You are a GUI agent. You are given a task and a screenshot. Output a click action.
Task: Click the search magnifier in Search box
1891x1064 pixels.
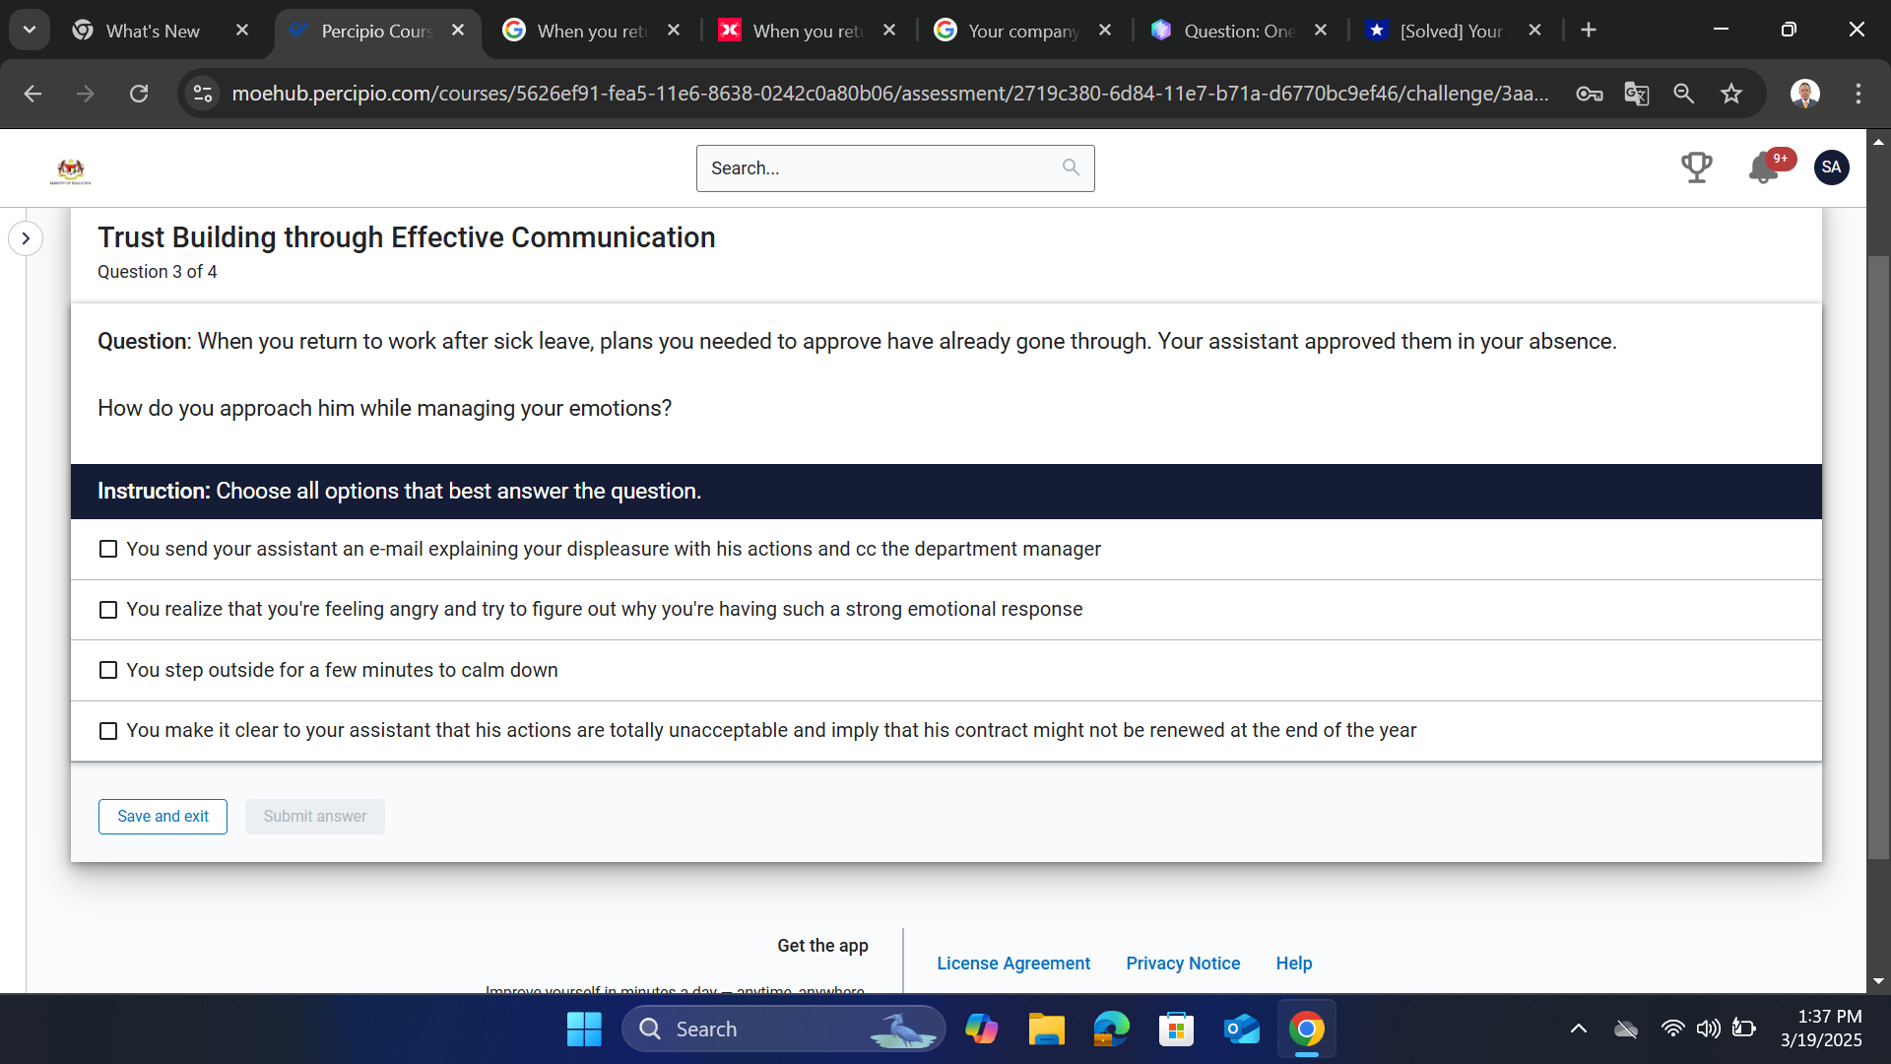tap(1071, 167)
